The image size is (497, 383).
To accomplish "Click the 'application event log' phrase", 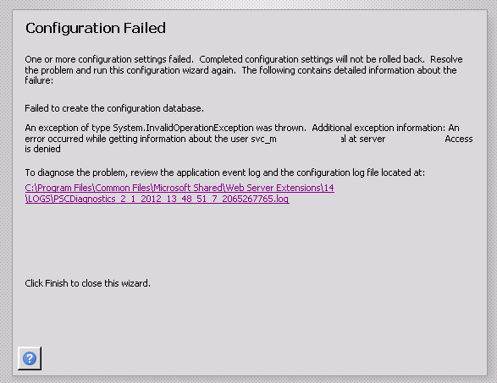I will point(218,172).
